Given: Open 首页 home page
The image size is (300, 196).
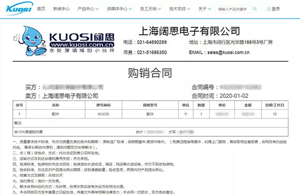Looking at the screenshot, I should click(41, 9).
